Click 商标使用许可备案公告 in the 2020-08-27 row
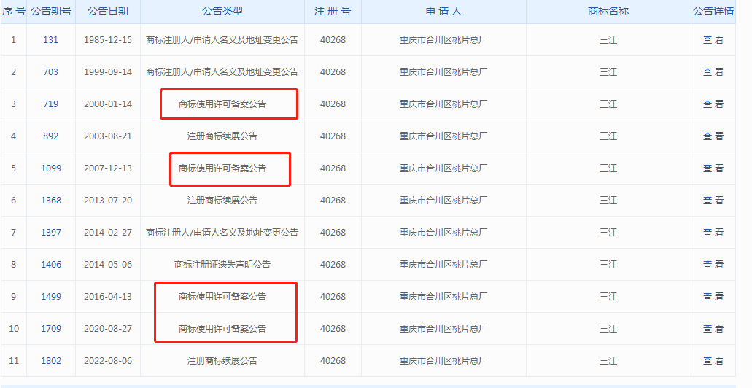This screenshot has width=752, height=388. pyautogui.click(x=222, y=328)
